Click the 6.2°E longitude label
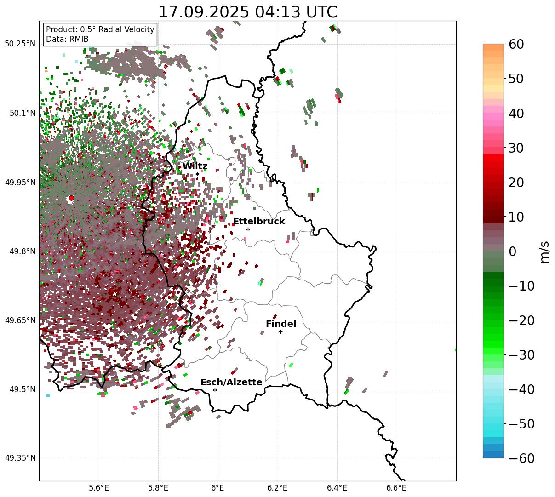The height and width of the screenshot is (497, 555). click(278, 488)
